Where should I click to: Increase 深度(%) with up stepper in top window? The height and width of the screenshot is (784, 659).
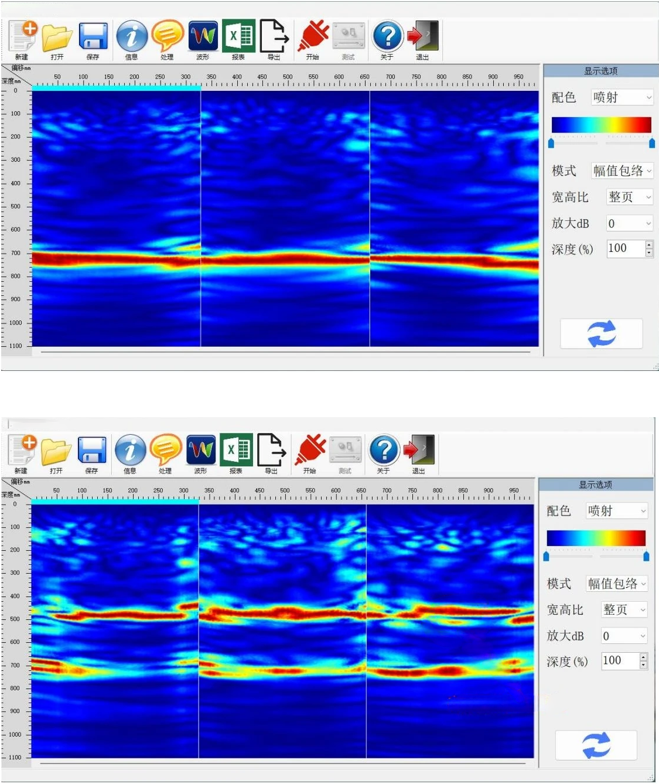pos(649,245)
